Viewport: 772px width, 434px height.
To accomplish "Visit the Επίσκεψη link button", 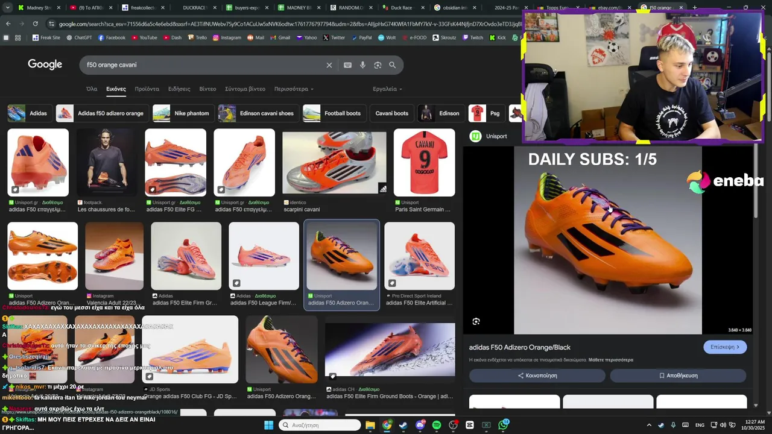I will (x=725, y=347).
